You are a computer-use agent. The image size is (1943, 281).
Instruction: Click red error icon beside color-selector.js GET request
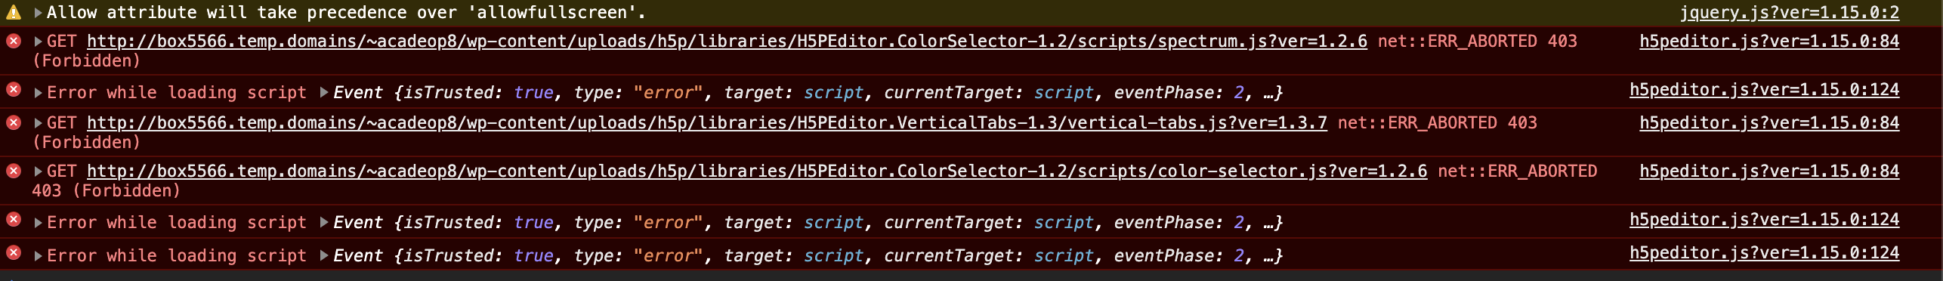tap(14, 171)
